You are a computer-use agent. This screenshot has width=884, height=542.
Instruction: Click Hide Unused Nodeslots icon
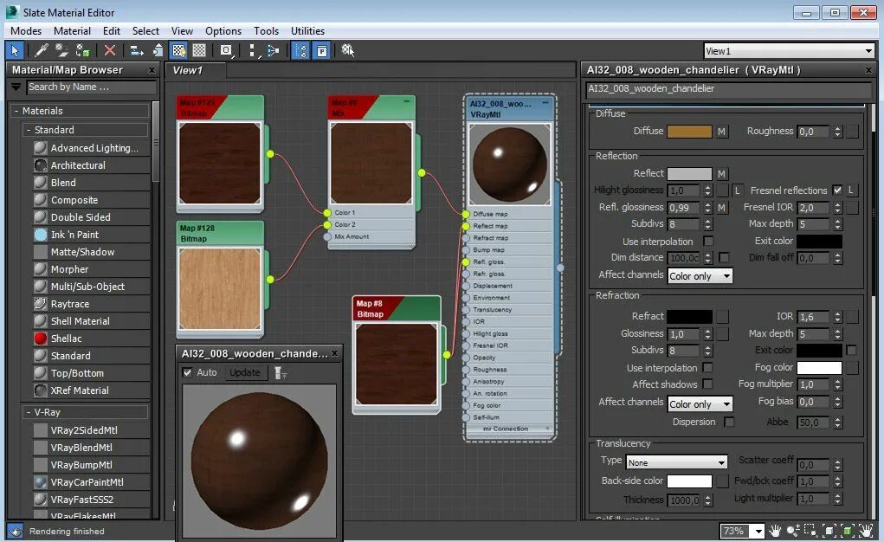(158, 50)
